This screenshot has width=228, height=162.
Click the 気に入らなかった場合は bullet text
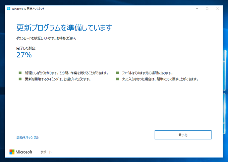(160, 79)
